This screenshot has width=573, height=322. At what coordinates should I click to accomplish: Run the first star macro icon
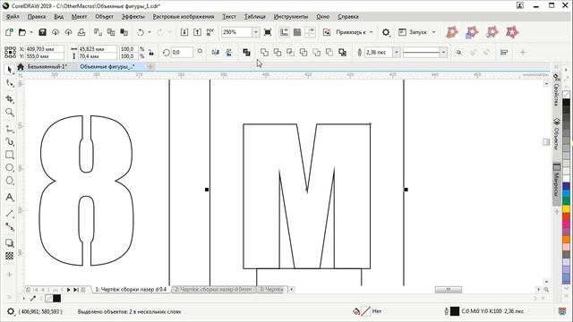(x=452, y=32)
